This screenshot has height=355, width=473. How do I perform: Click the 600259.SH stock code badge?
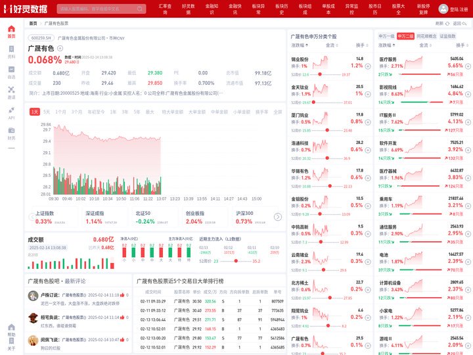[41, 38]
